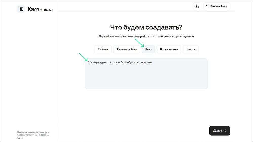The image size is (253, 142).
Task: Open the Этапы работы panel
Action: click(x=217, y=6)
